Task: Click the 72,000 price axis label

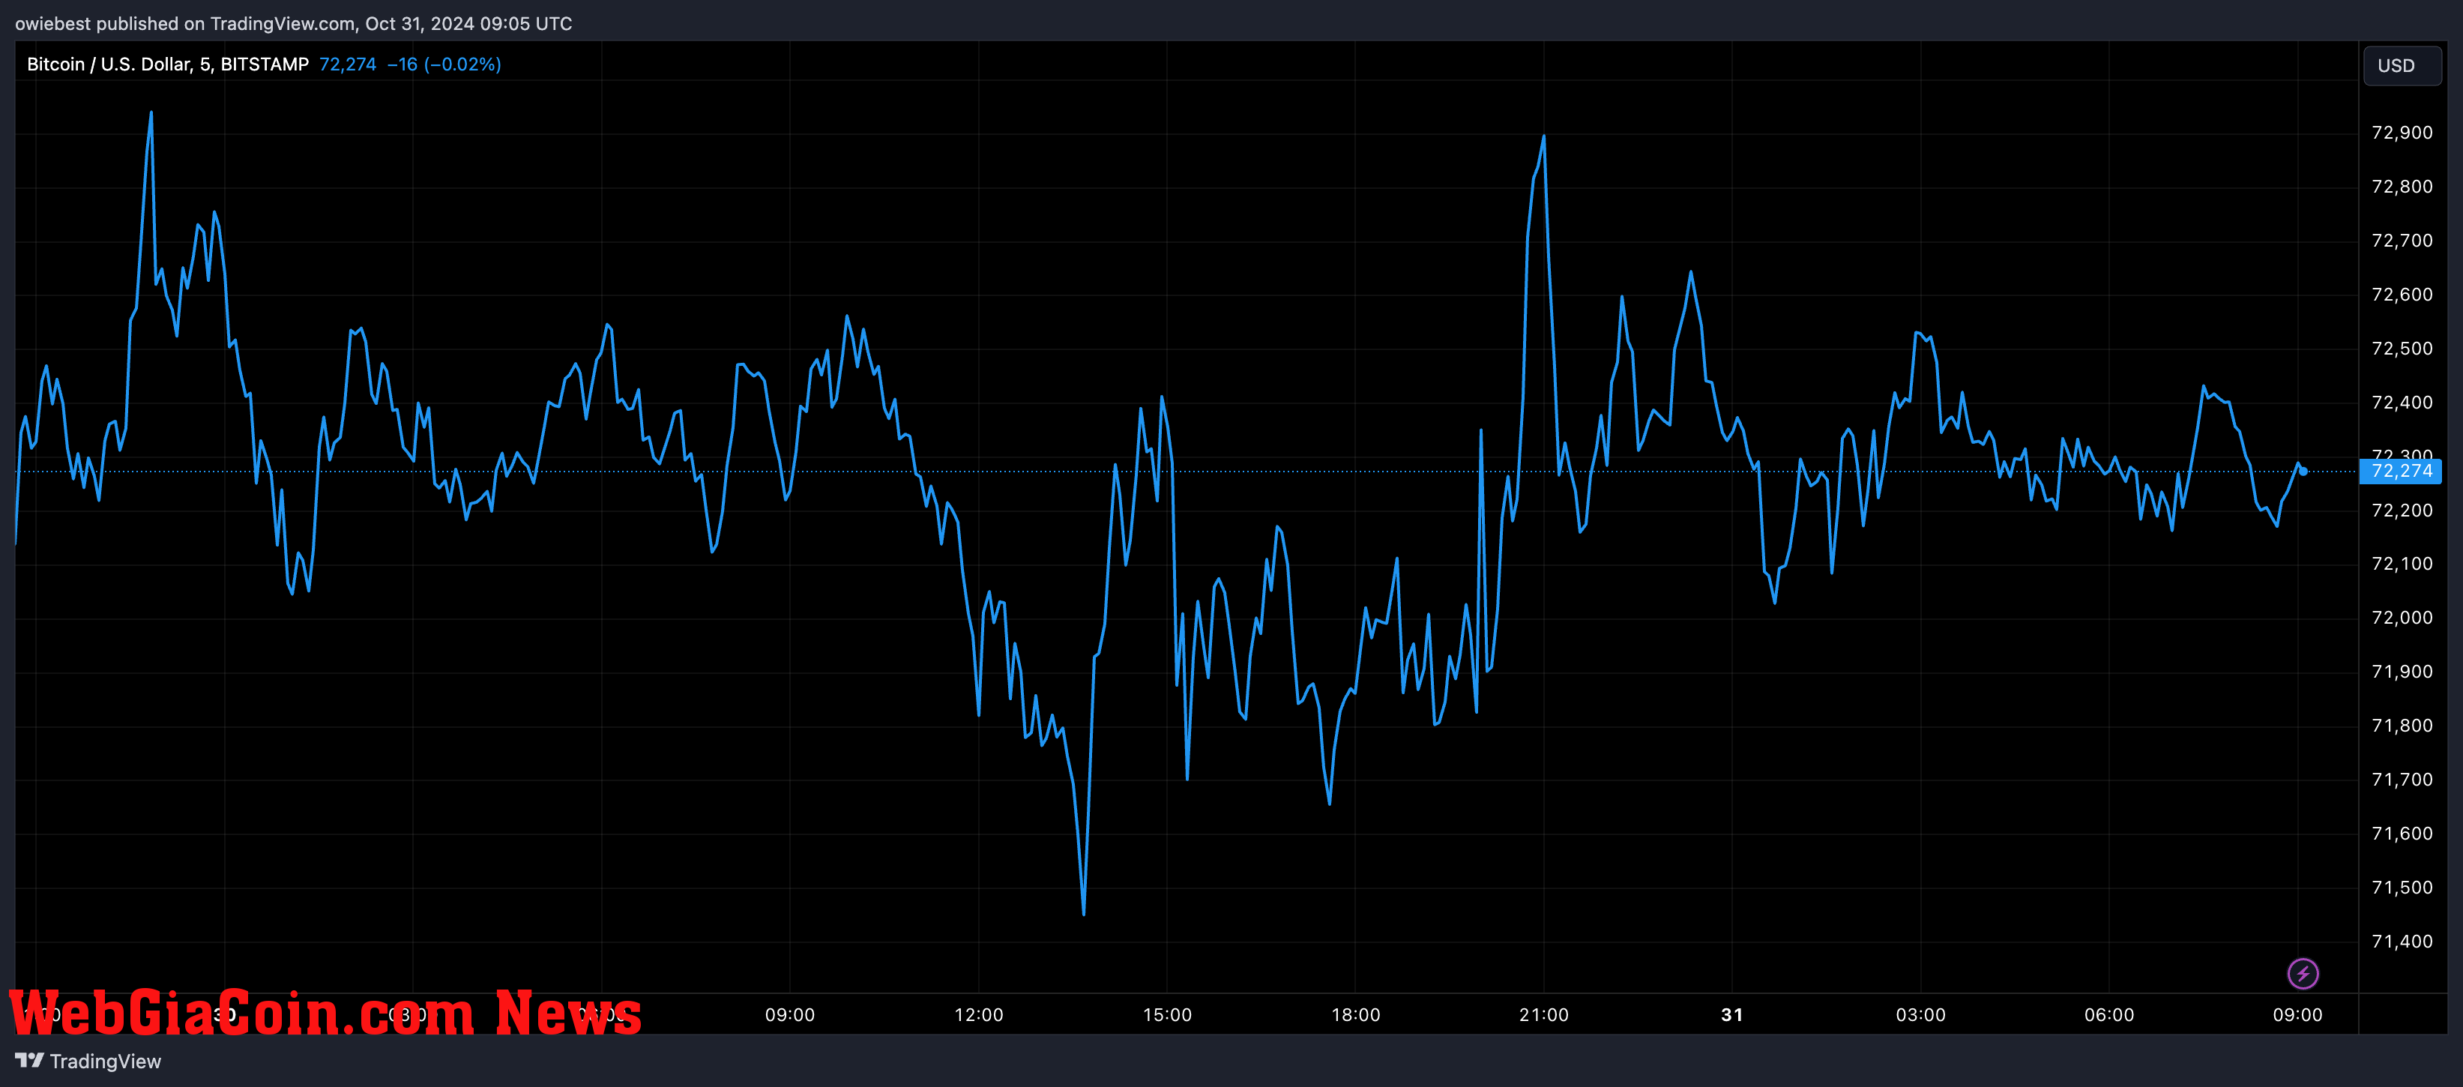Action: pos(2402,618)
